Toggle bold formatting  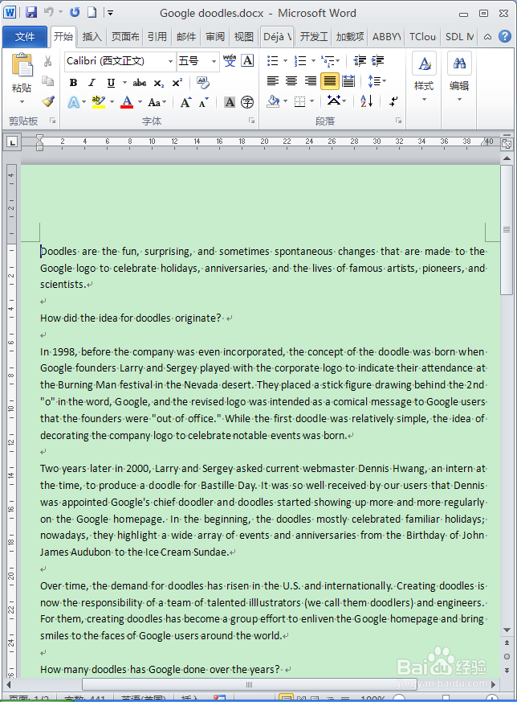point(73,82)
